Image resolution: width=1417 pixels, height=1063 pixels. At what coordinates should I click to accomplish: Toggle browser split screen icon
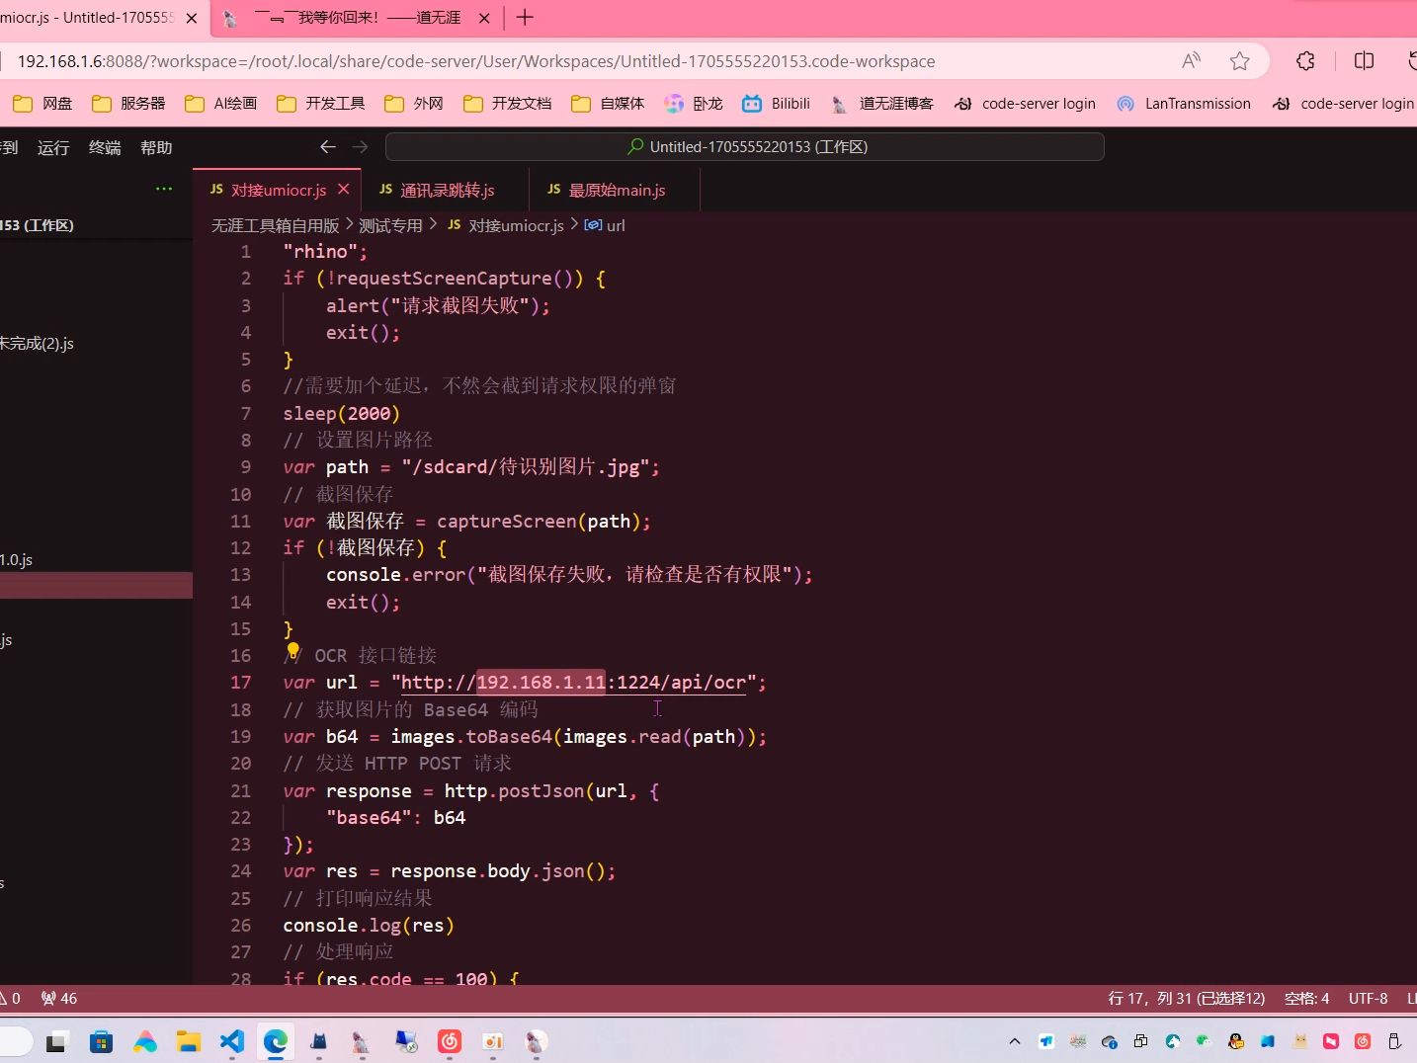point(1364,61)
